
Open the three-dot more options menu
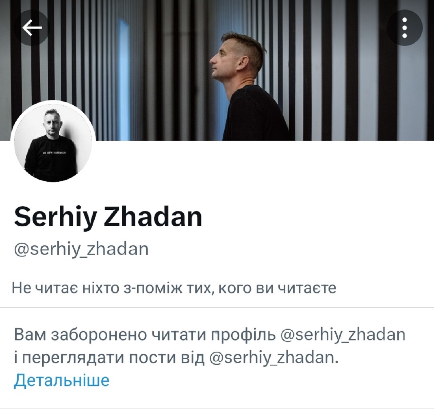coord(405,27)
